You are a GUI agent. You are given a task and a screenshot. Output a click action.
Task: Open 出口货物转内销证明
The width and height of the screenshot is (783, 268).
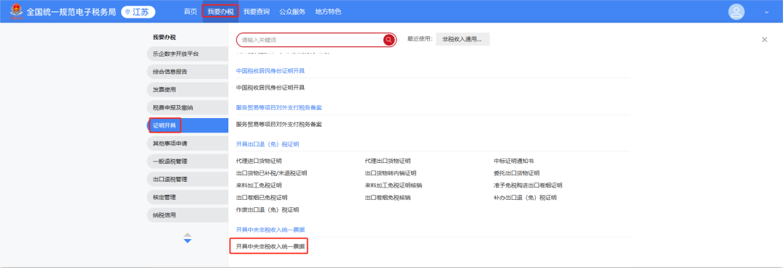coord(391,173)
